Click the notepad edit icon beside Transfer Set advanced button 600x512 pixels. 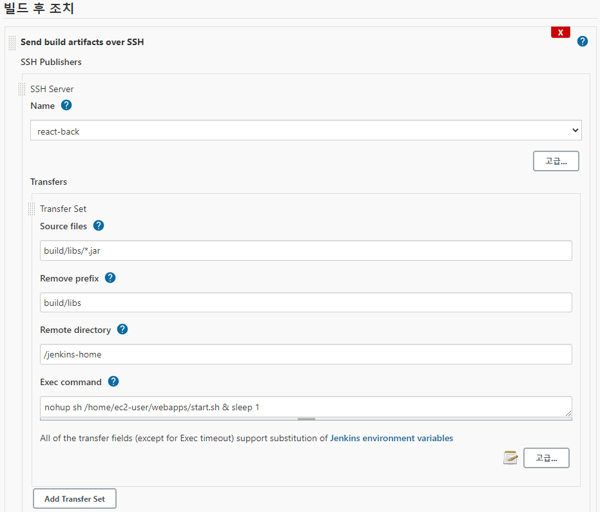tap(510, 458)
